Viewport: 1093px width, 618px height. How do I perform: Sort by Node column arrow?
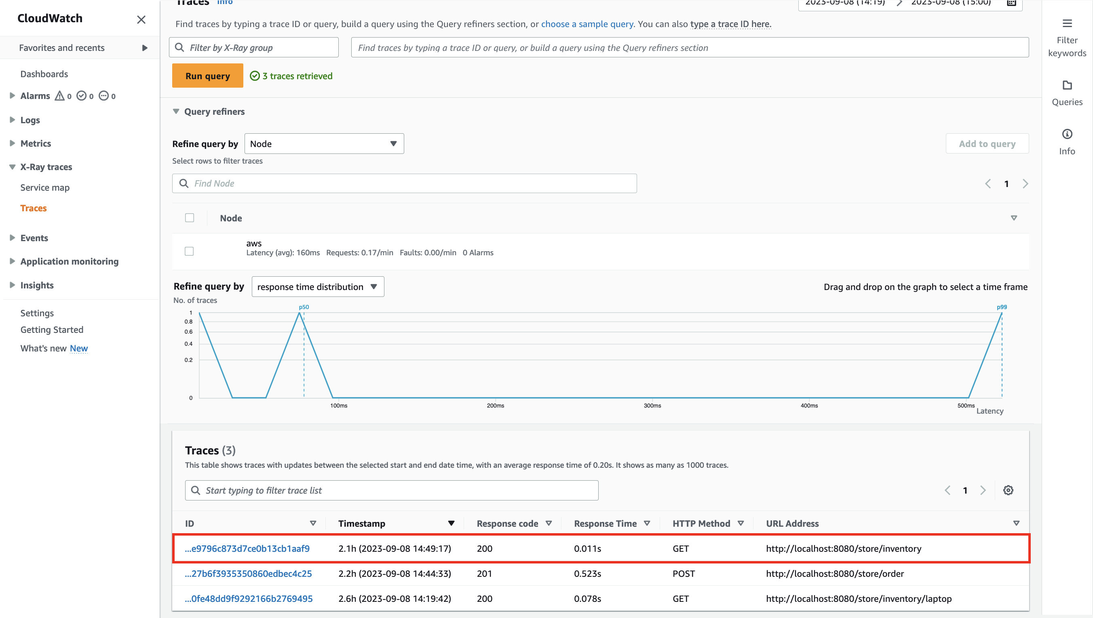tap(1014, 218)
